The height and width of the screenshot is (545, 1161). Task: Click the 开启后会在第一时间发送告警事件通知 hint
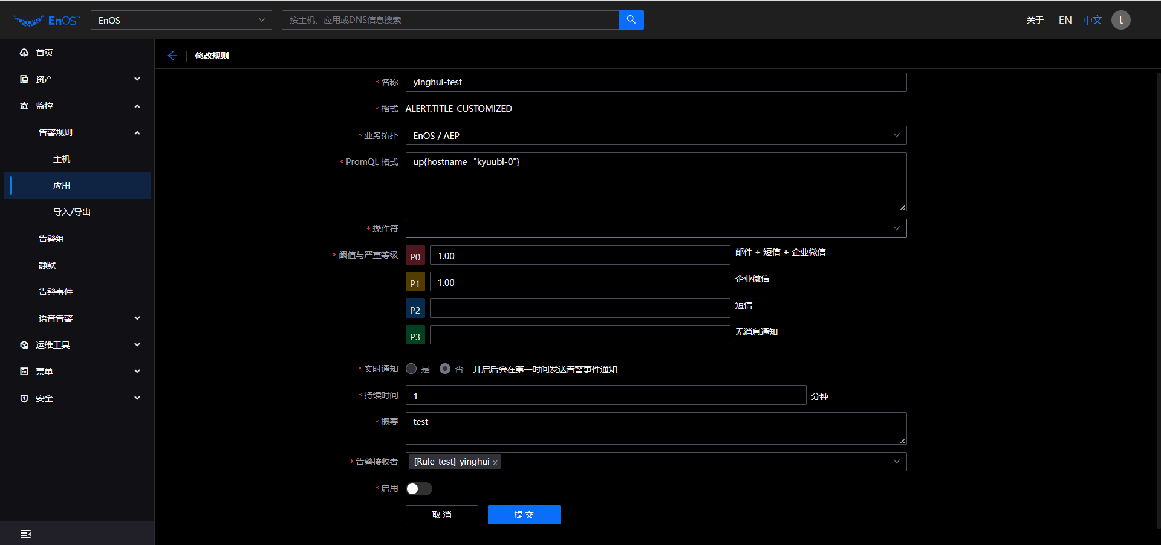[545, 369]
